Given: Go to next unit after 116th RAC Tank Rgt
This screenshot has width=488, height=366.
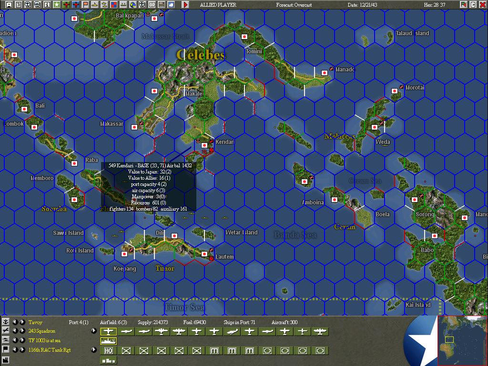Looking at the screenshot, I should coord(22,349).
